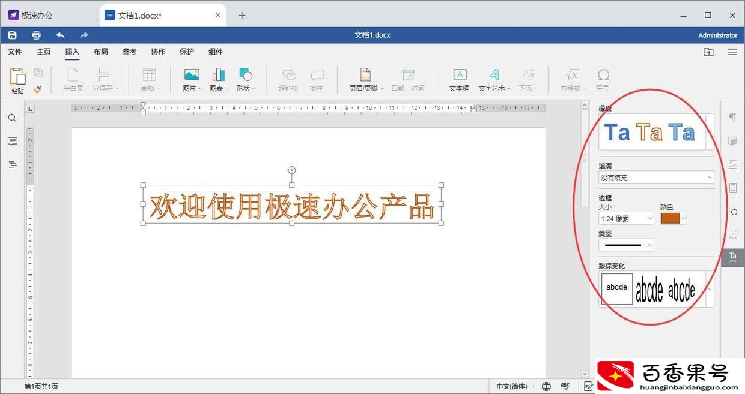Viewport: 745px width, 394px height.
Task: Click the rotate handle above the text art
Action: pos(291,170)
